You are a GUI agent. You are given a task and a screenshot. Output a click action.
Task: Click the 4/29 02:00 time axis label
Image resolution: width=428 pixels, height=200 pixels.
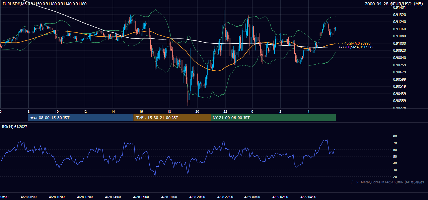[280, 197]
